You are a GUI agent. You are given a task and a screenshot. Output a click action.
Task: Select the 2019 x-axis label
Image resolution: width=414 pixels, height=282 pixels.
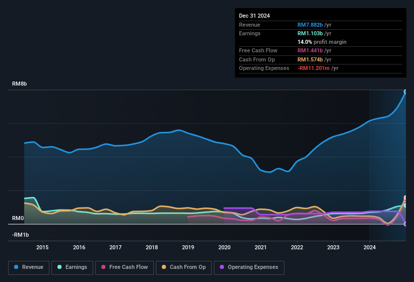(x=188, y=247)
